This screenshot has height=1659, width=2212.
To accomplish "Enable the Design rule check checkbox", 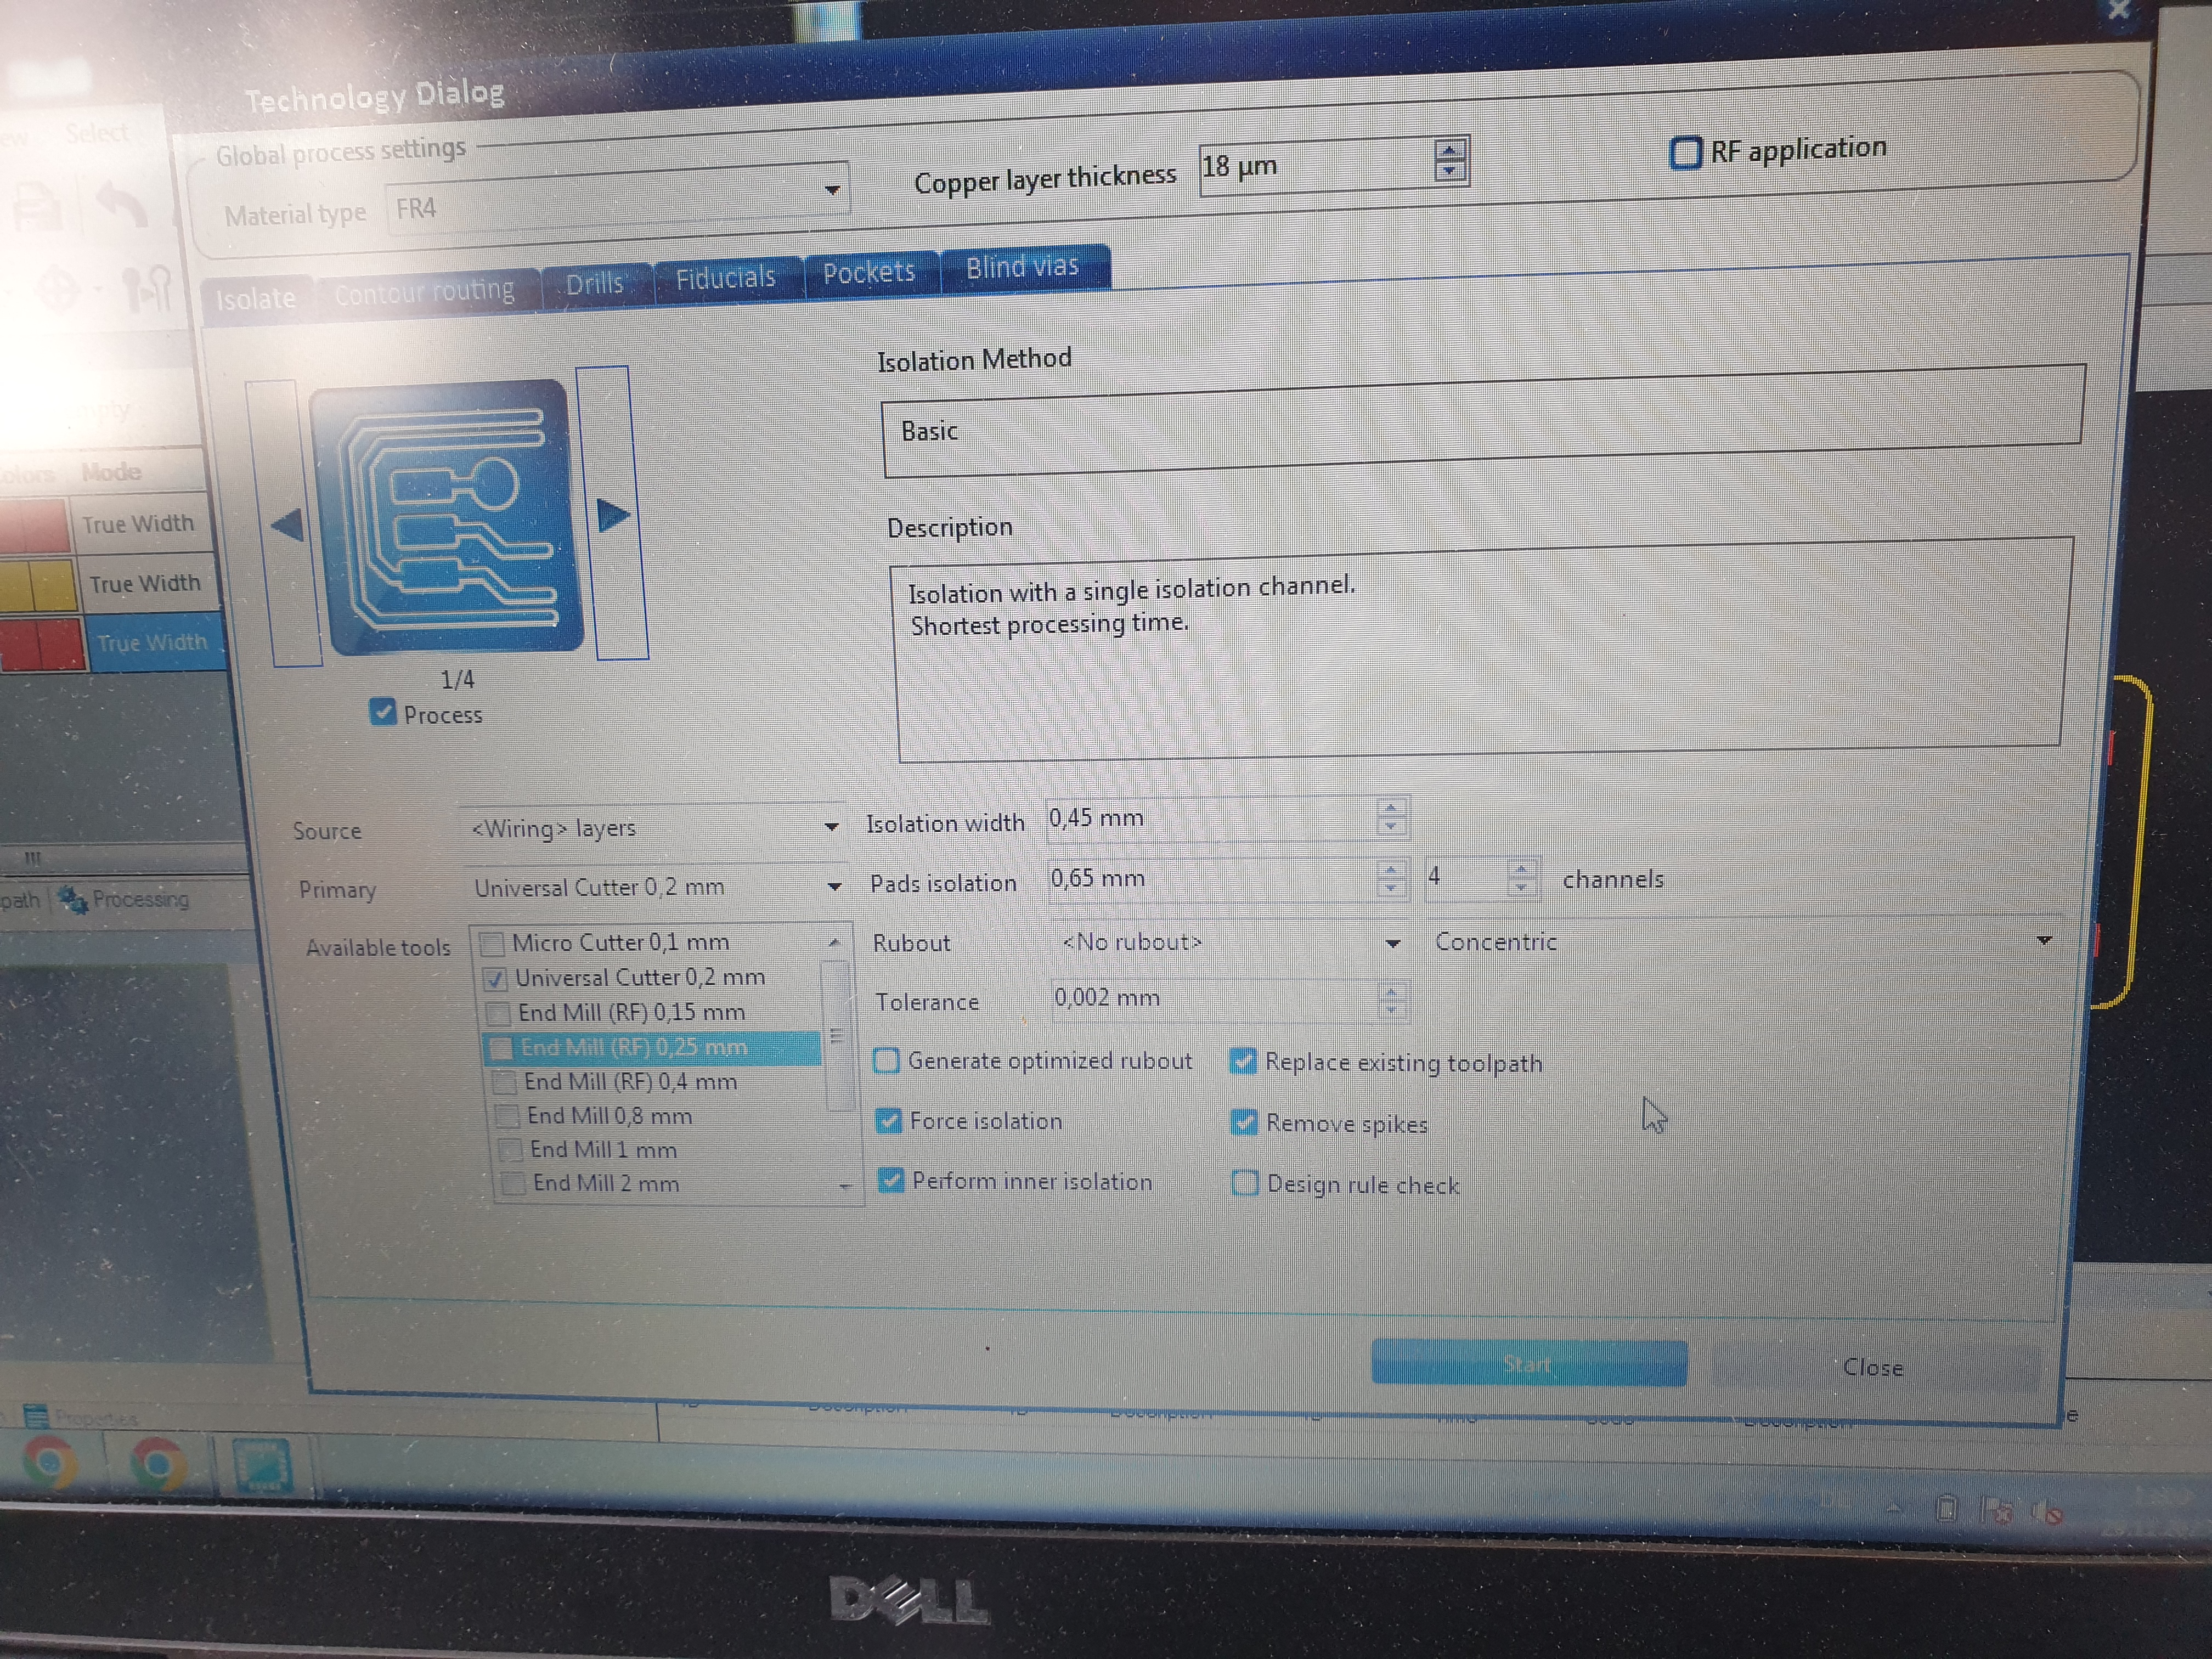I will click(x=1244, y=1184).
